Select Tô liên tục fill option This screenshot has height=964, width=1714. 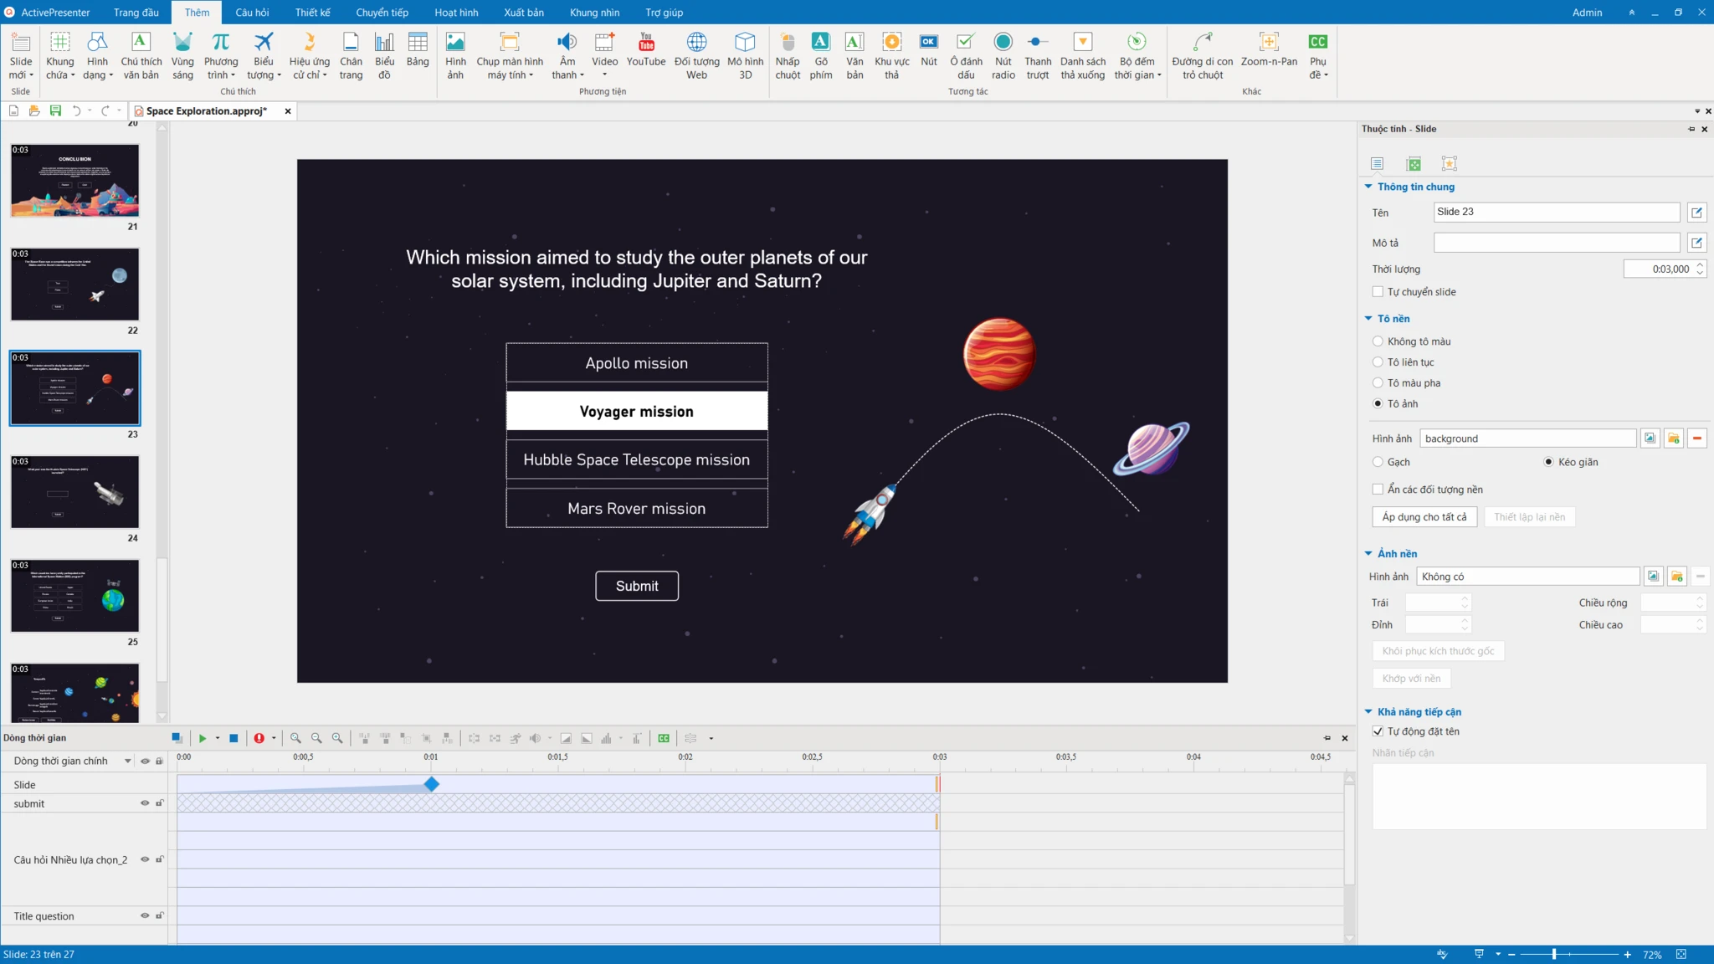click(x=1378, y=362)
